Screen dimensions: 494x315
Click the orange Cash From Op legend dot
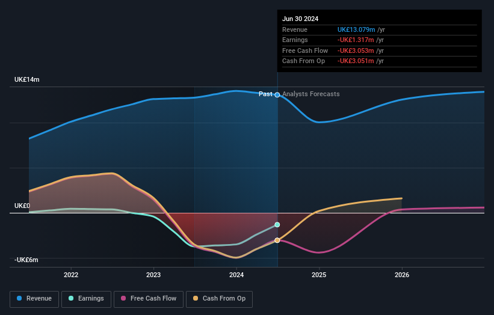coord(196,298)
